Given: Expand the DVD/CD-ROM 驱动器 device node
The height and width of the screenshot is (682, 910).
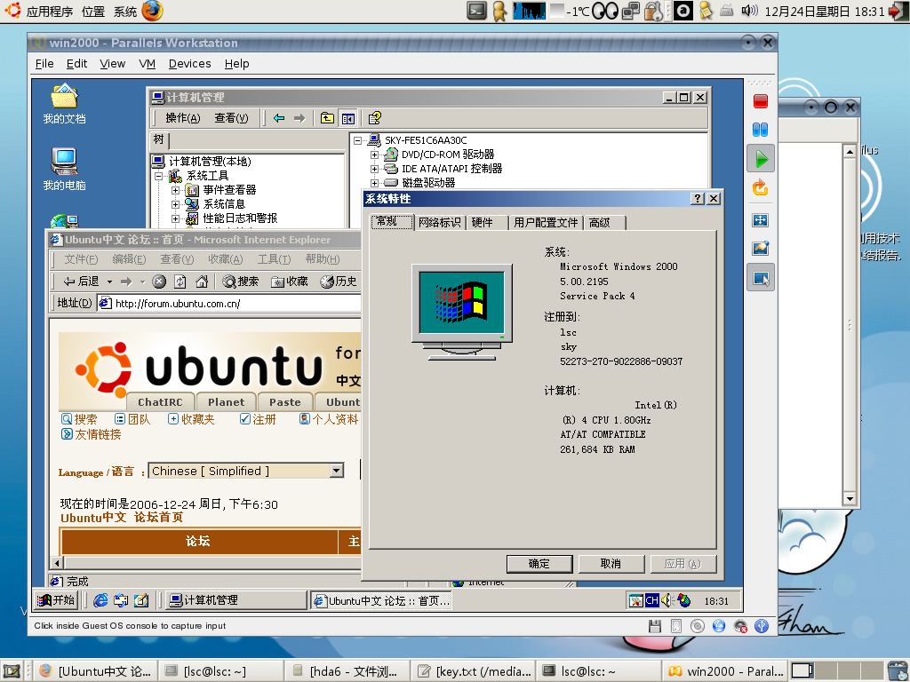Looking at the screenshot, I should point(374,155).
